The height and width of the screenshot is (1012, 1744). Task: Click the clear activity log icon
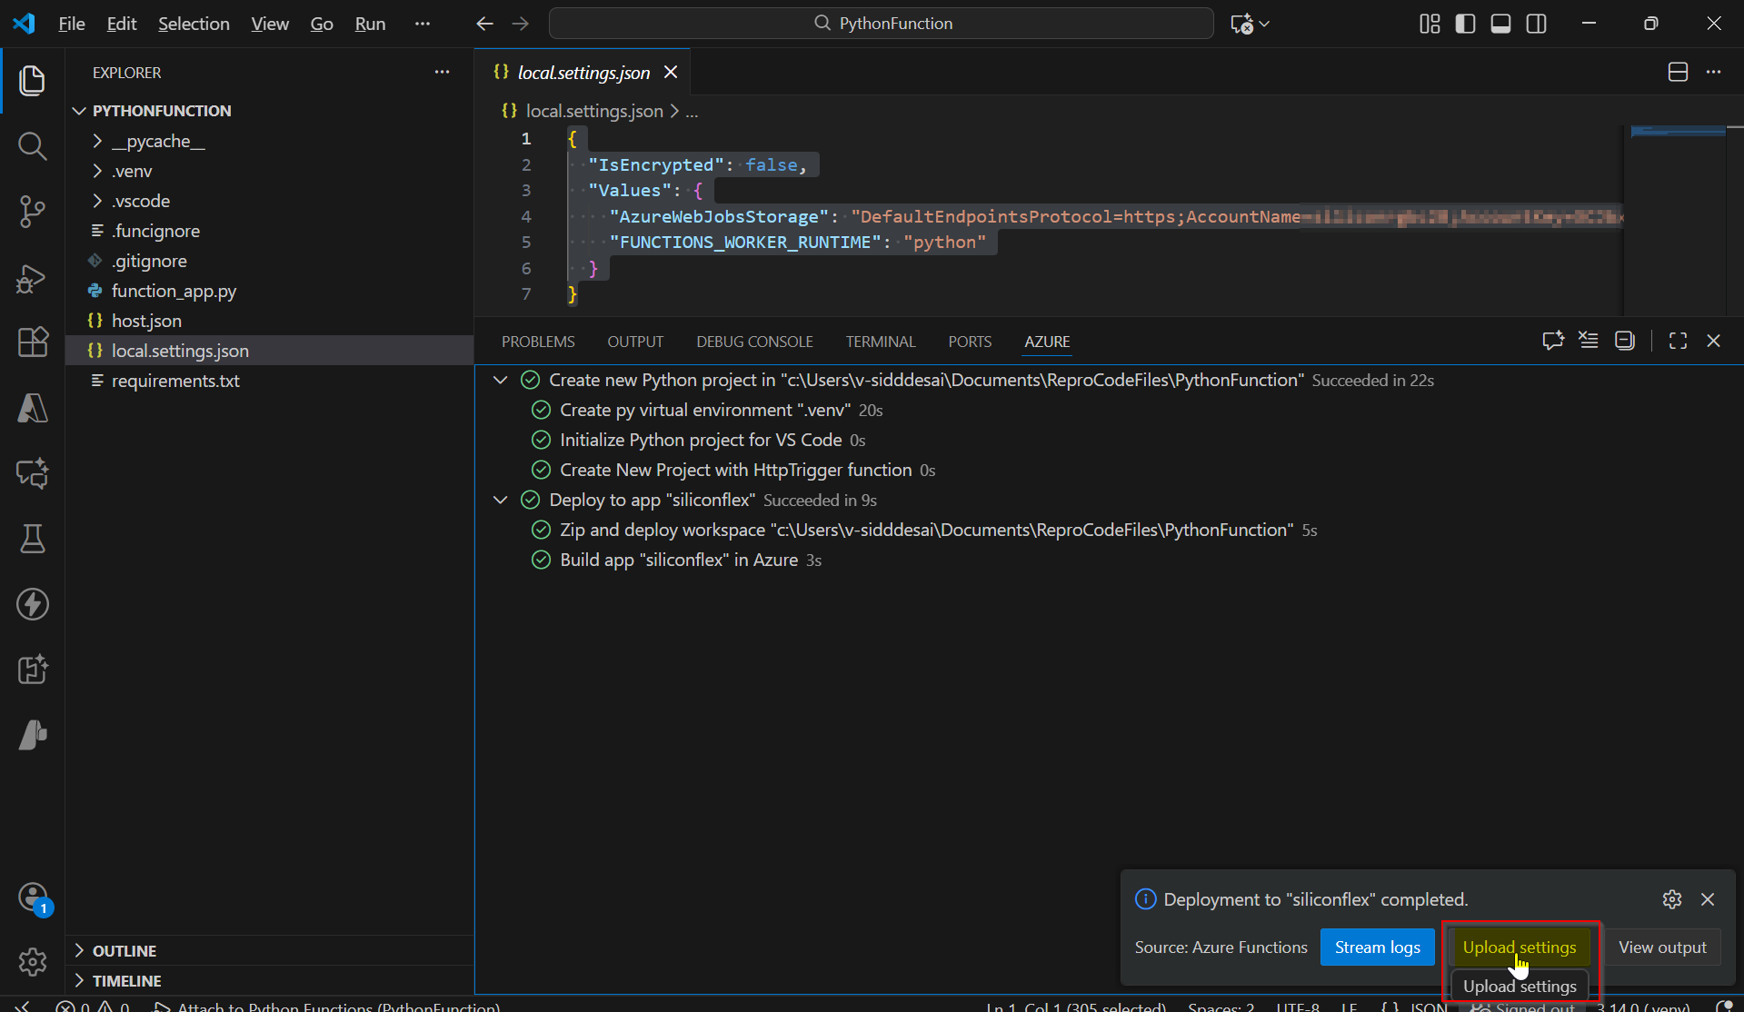click(x=1589, y=341)
